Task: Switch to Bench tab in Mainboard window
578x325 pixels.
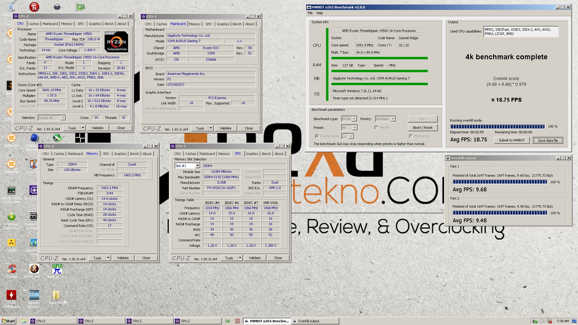Action: point(237,24)
